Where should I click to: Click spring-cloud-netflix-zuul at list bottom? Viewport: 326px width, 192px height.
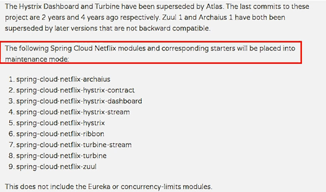pyautogui.click(x=56, y=166)
